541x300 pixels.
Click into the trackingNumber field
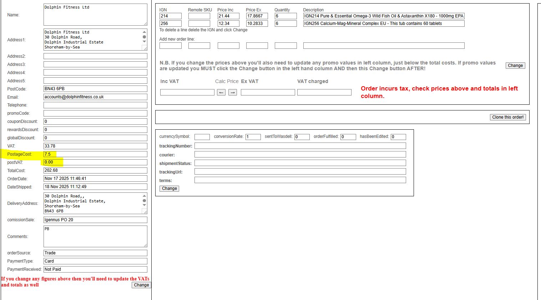(300, 146)
